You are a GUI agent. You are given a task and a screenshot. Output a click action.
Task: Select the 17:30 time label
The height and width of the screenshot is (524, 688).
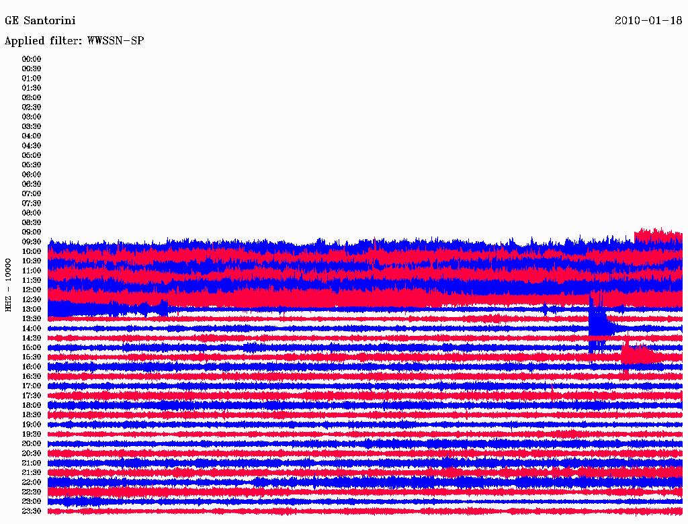point(31,396)
